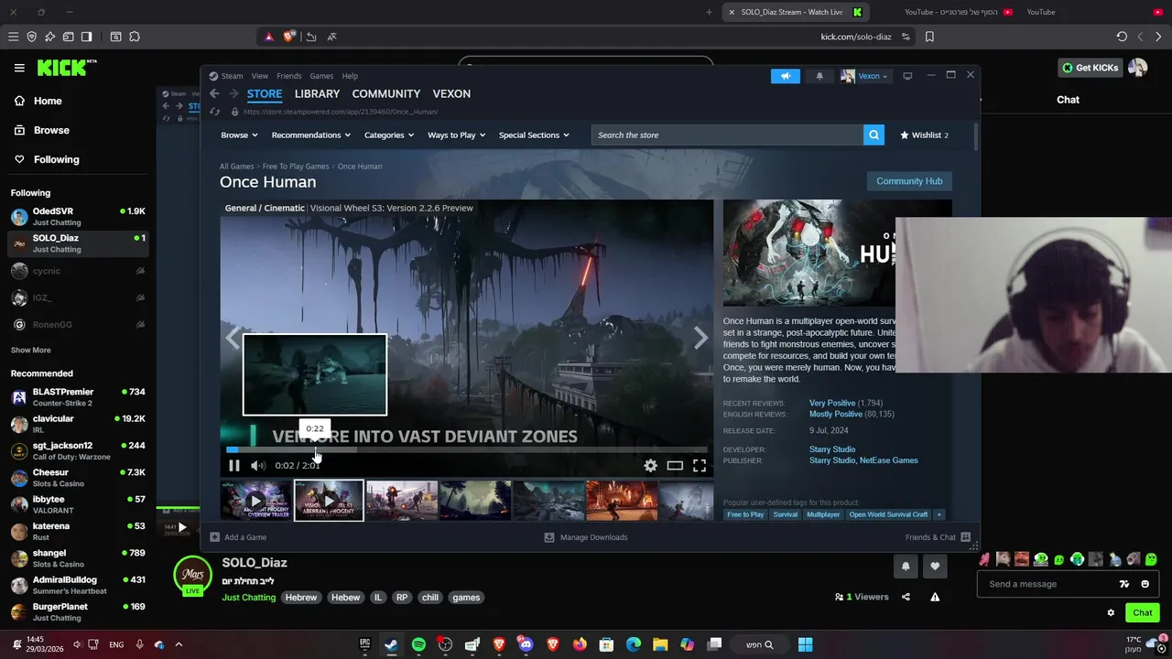Open Friends & Chat in Steam
1172x659 pixels.
(x=938, y=537)
